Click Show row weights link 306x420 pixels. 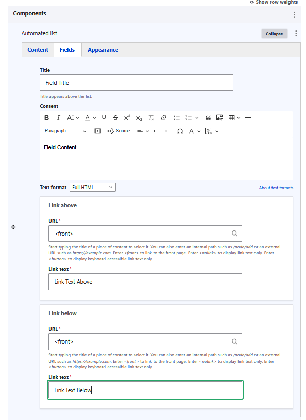pos(274,2)
